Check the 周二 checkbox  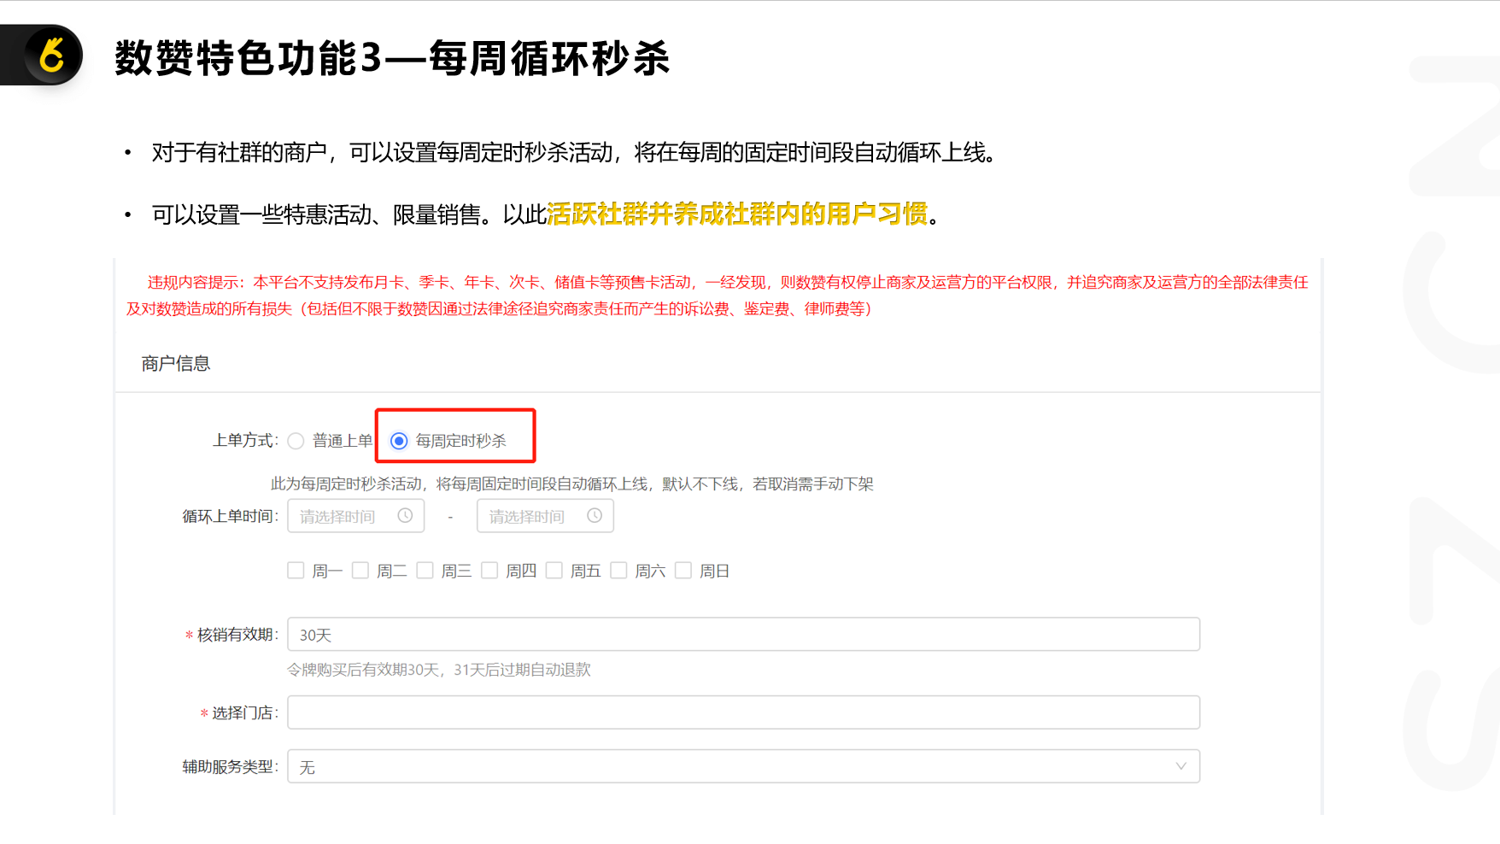[x=360, y=570]
